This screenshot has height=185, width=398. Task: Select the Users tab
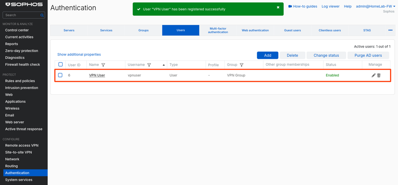tap(181, 30)
